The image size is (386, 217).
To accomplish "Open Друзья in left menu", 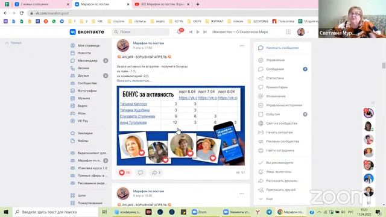I will 83,75.
